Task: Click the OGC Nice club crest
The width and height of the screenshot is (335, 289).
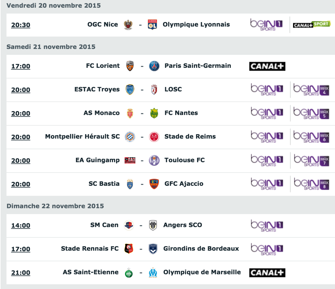Action: [128, 25]
